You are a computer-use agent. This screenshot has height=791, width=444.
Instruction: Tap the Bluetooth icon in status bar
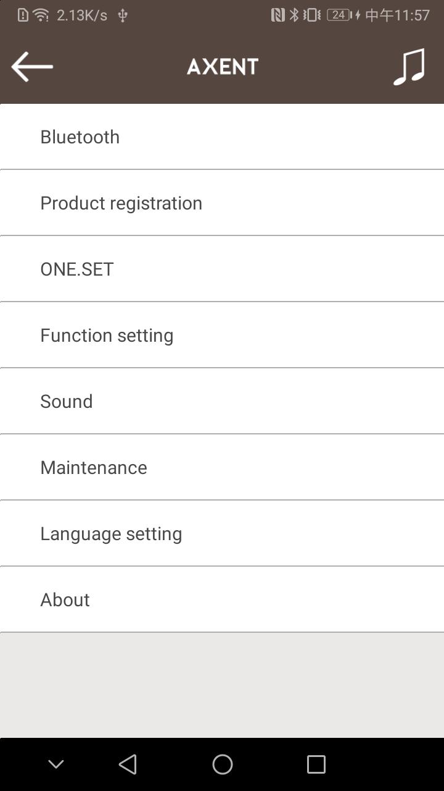tap(294, 15)
